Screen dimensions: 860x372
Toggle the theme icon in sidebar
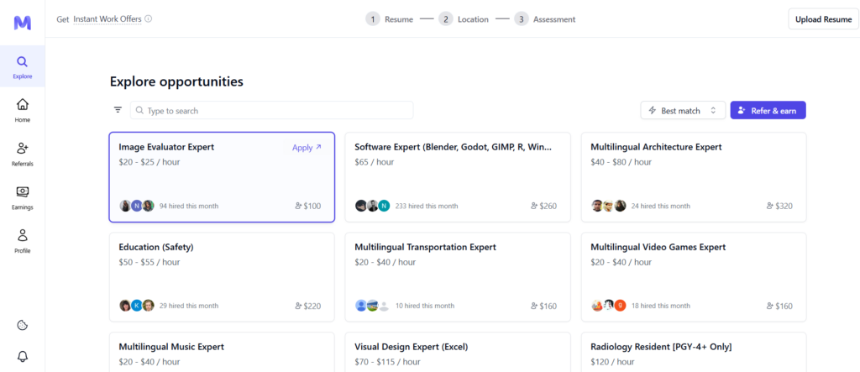(23, 325)
